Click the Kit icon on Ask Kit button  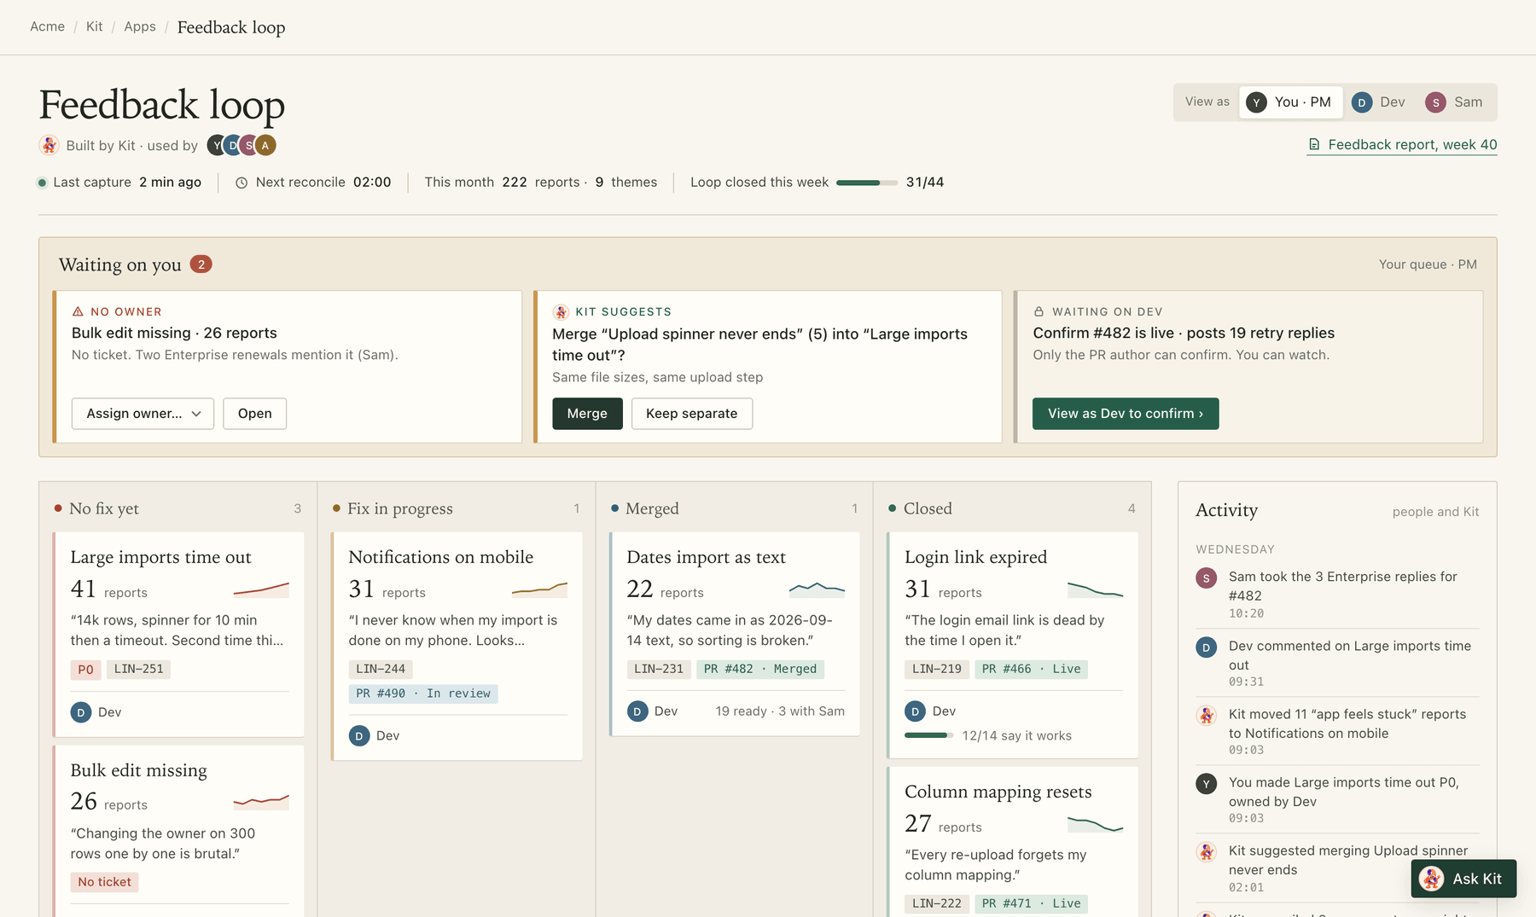pyautogui.click(x=1431, y=879)
